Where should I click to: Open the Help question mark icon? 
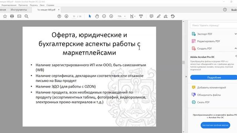(x=225, y=10)
